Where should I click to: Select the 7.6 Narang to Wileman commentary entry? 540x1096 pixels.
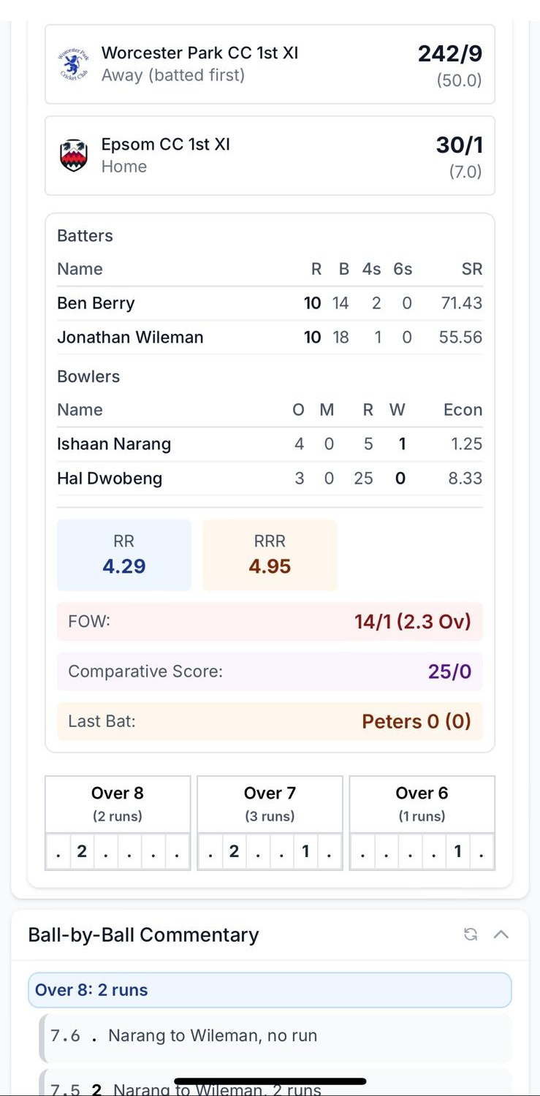click(x=270, y=1035)
